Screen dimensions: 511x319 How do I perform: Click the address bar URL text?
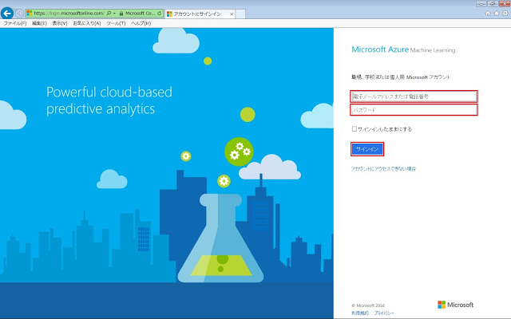[69, 14]
